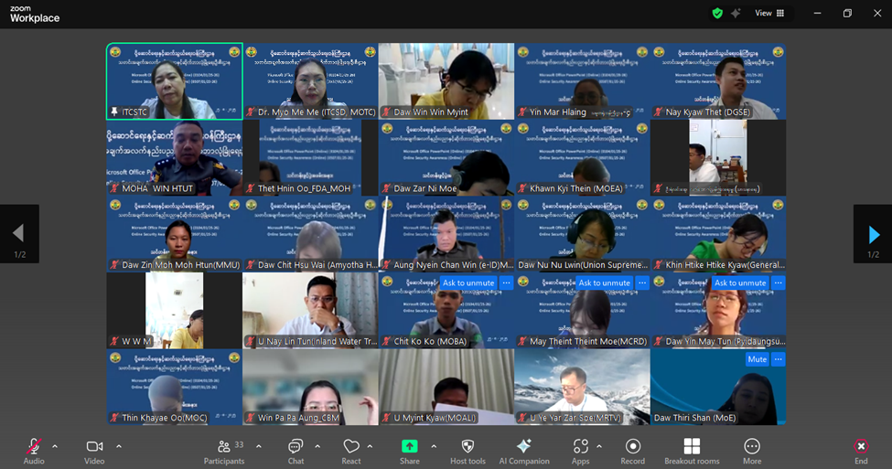Open the View layout menu
The image size is (892, 469).
point(768,13)
